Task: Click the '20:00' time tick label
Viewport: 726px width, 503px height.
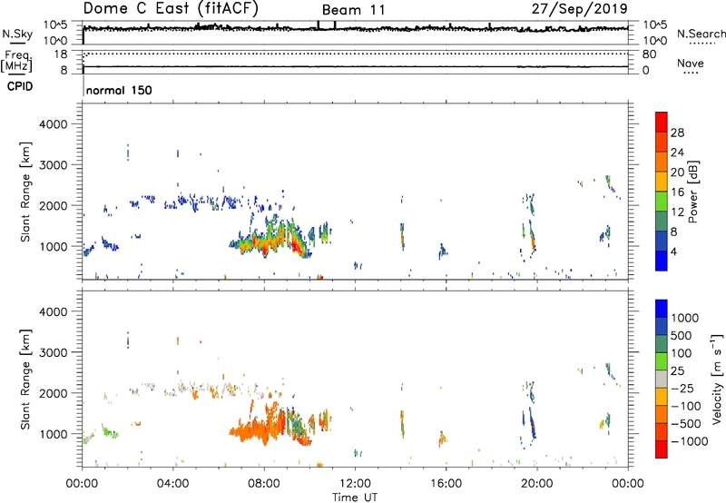Action: click(536, 484)
